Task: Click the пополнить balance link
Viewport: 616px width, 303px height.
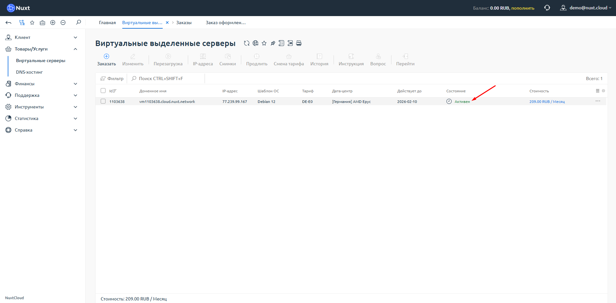Action: [x=523, y=8]
